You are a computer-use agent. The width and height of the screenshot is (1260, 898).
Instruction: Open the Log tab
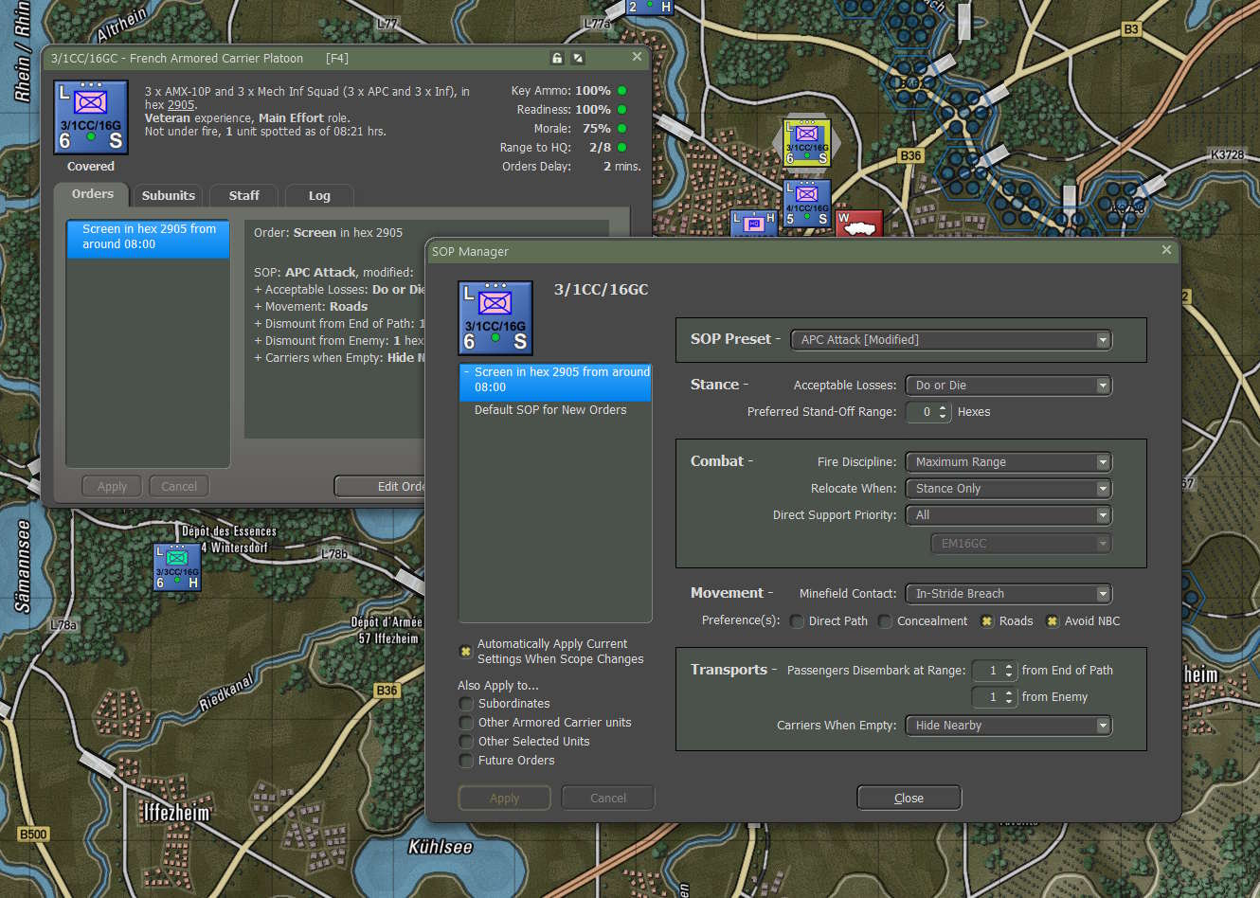click(x=319, y=195)
